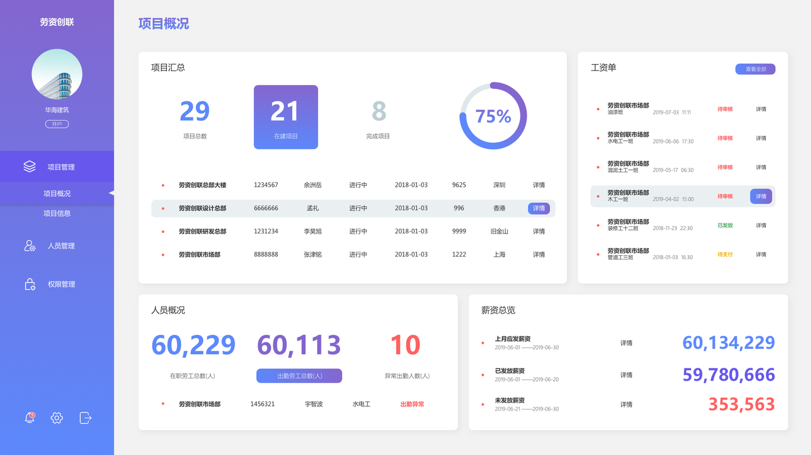This screenshot has width=811, height=455.
Task: Click the logout icon in sidebar
Action: point(85,418)
